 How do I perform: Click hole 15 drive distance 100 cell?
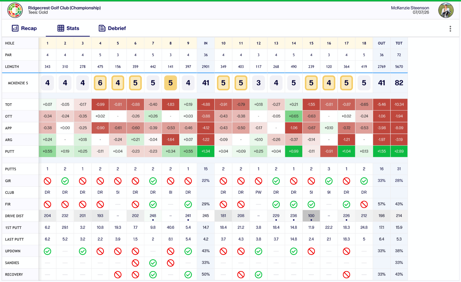point(311,216)
